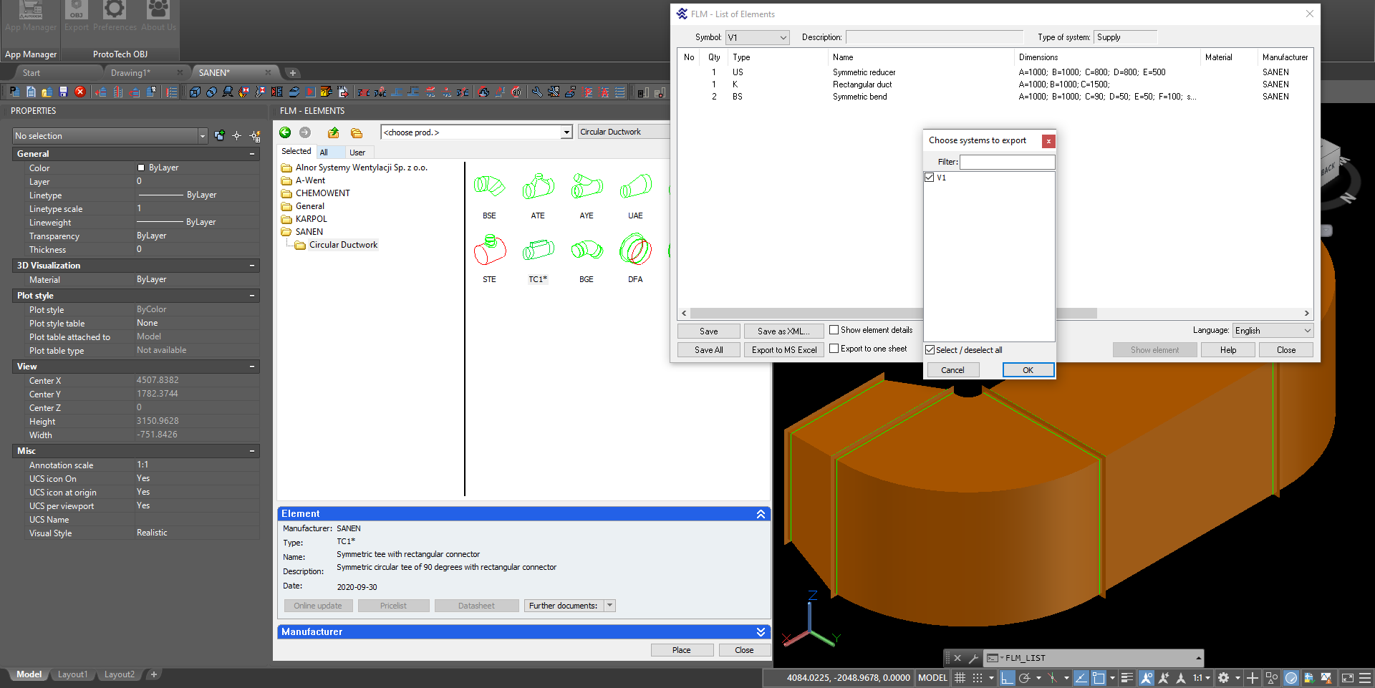
Task: Click the workspace switching gear icon
Action: [1223, 677]
